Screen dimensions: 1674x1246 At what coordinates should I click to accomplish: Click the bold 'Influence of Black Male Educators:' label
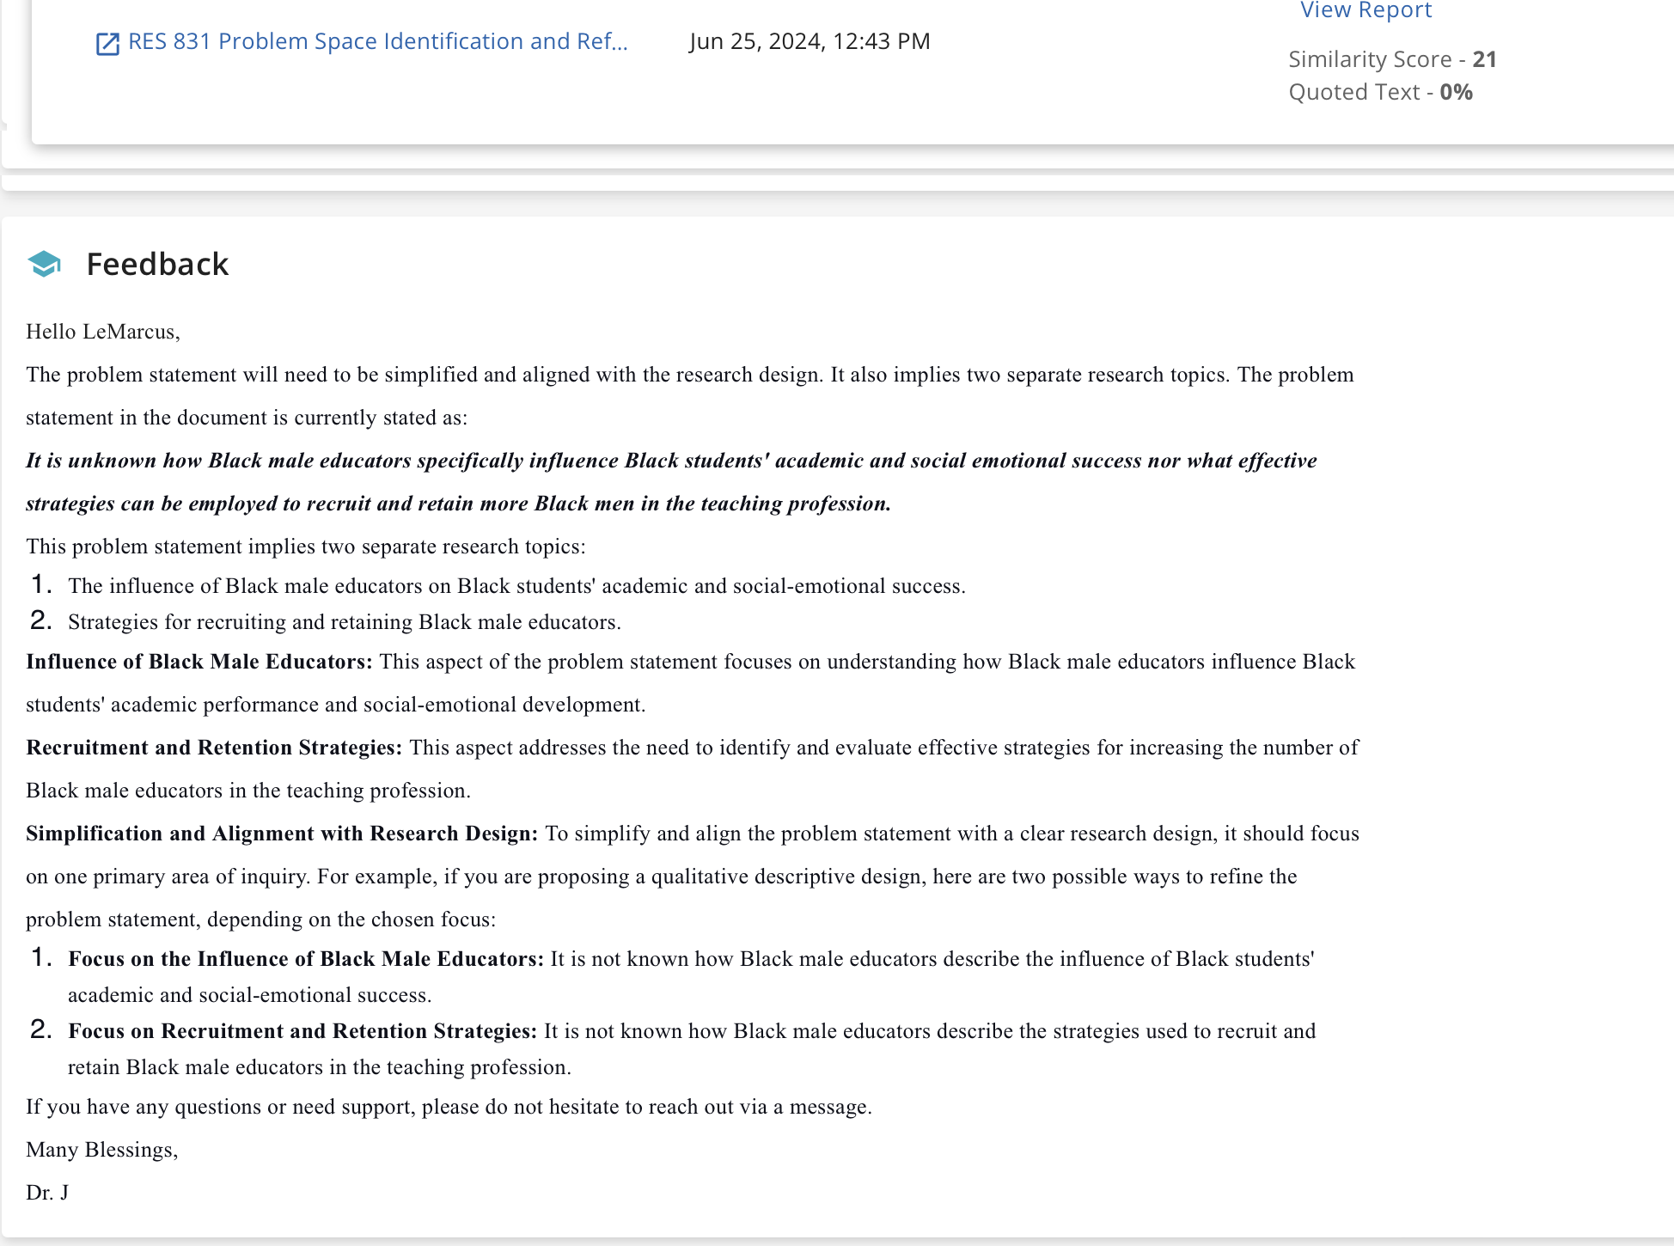coord(199,662)
